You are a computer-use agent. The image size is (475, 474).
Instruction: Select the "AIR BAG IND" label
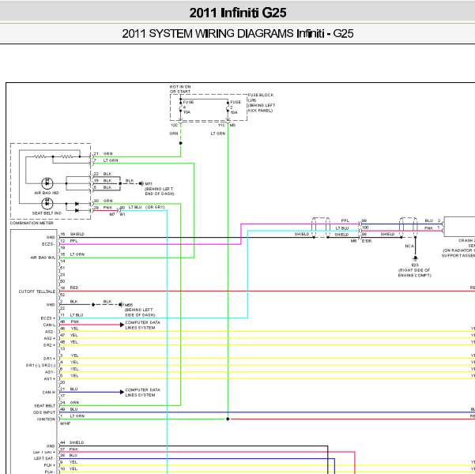pos(47,193)
